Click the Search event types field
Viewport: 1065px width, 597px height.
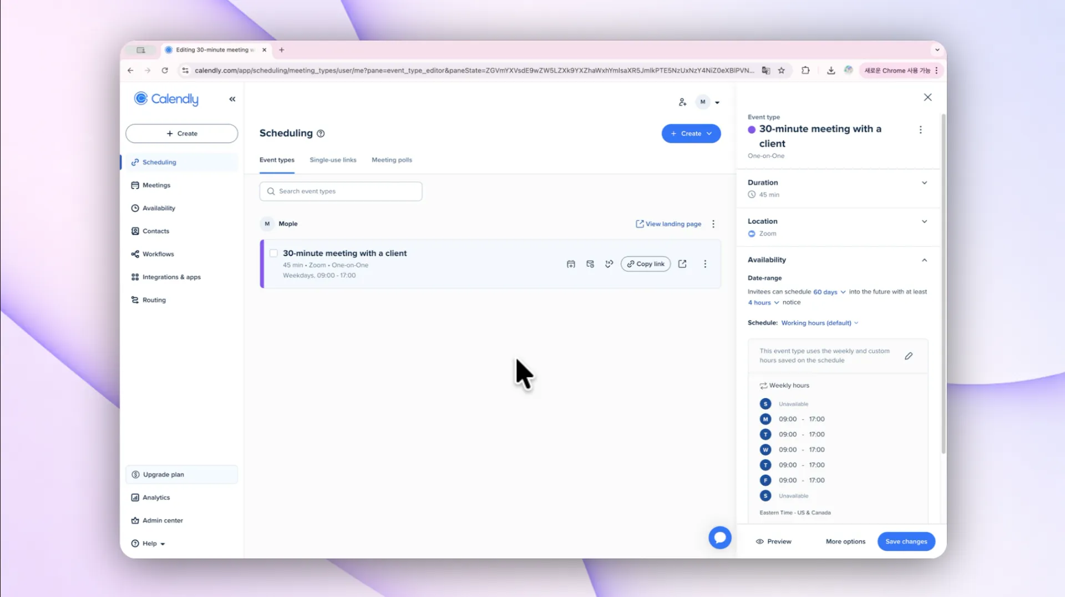pyautogui.click(x=341, y=191)
